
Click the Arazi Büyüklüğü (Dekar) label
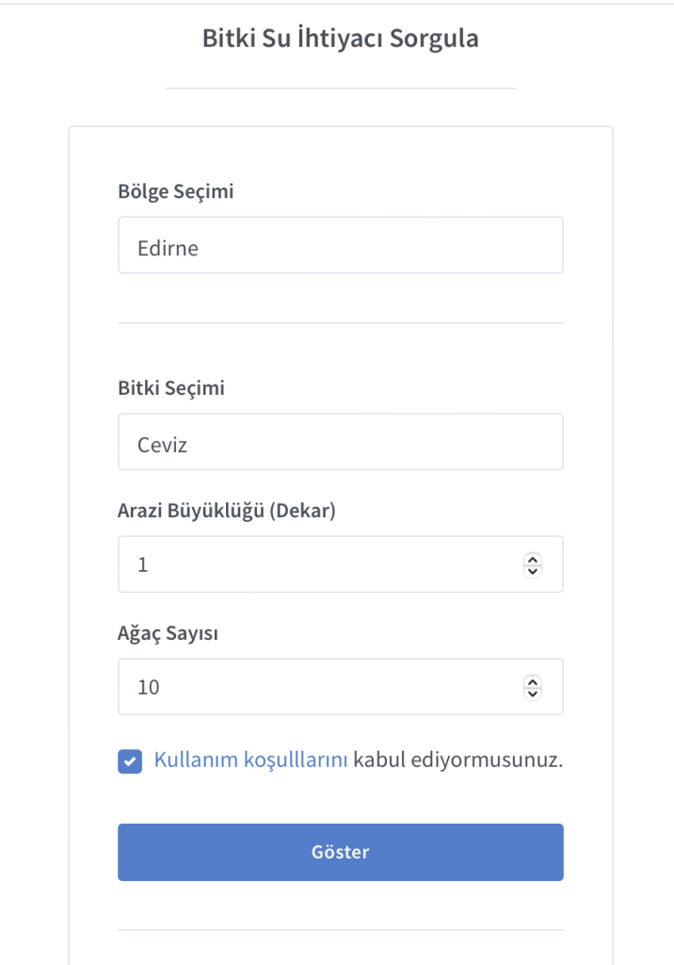click(x=226, y=510)
